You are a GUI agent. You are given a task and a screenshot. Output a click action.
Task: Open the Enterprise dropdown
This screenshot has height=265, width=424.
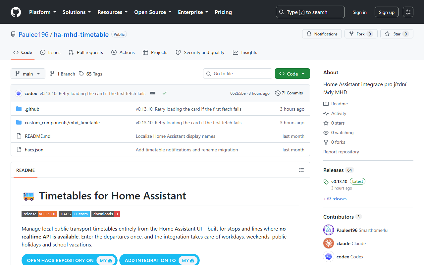tap(193, 12)
